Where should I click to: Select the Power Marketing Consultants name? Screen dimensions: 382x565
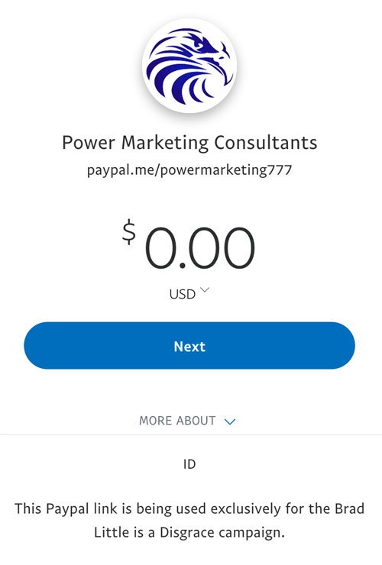[189, 143]
